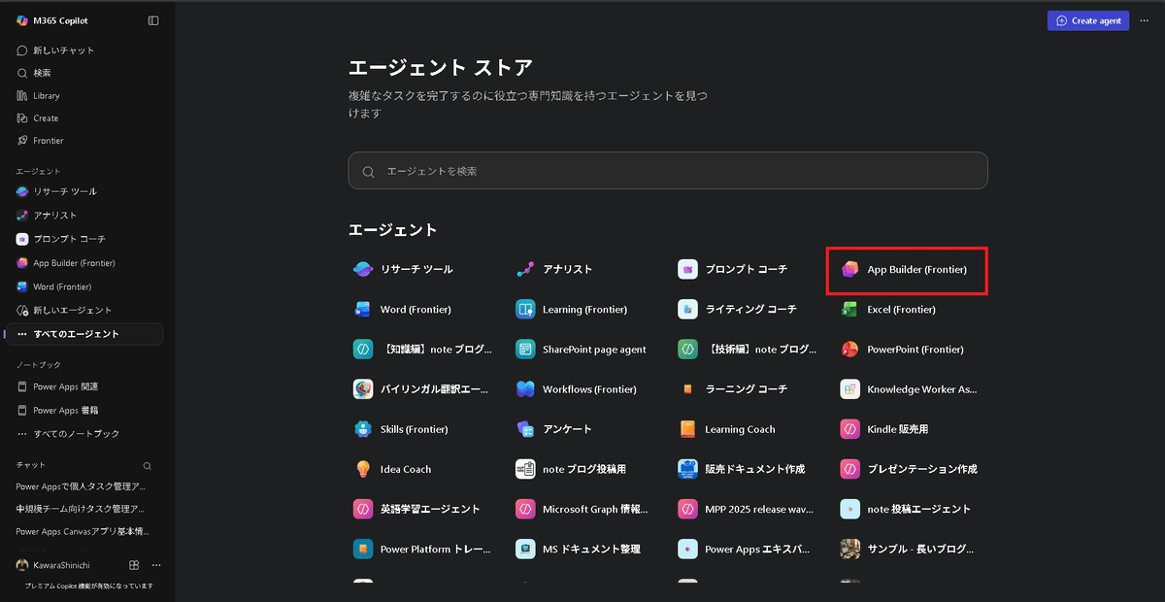Collapse the sidebar with the panel toggle
This screenshot has width=1165, height=602.
pos(152,18)
